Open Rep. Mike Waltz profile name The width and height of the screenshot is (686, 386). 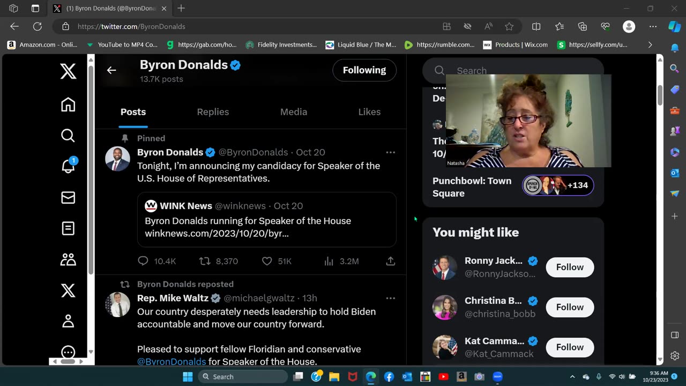tap(173, 298)
